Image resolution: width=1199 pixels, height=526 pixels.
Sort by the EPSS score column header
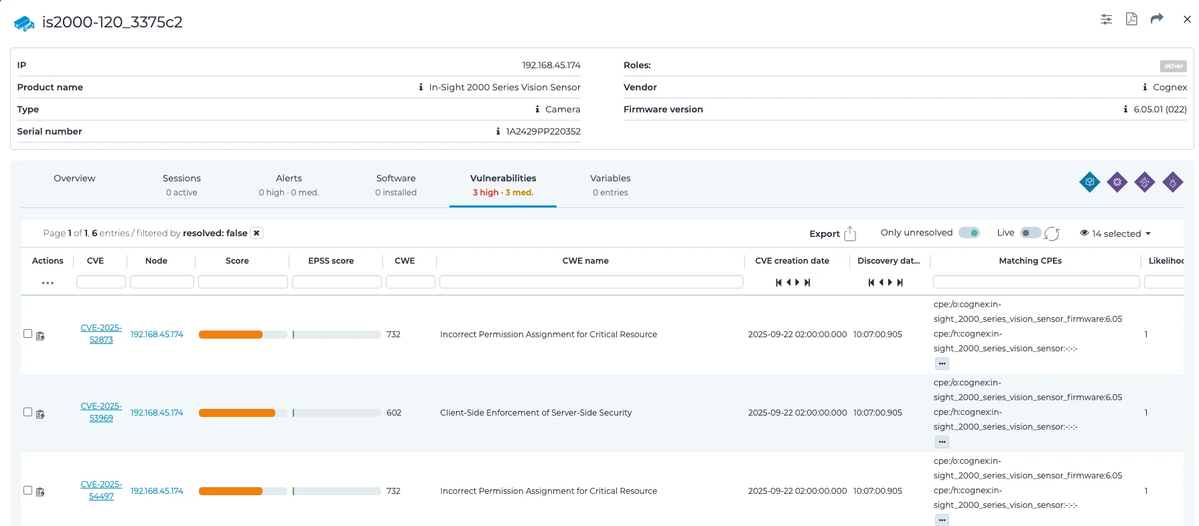pyautogui.click(x=331, y=261)
